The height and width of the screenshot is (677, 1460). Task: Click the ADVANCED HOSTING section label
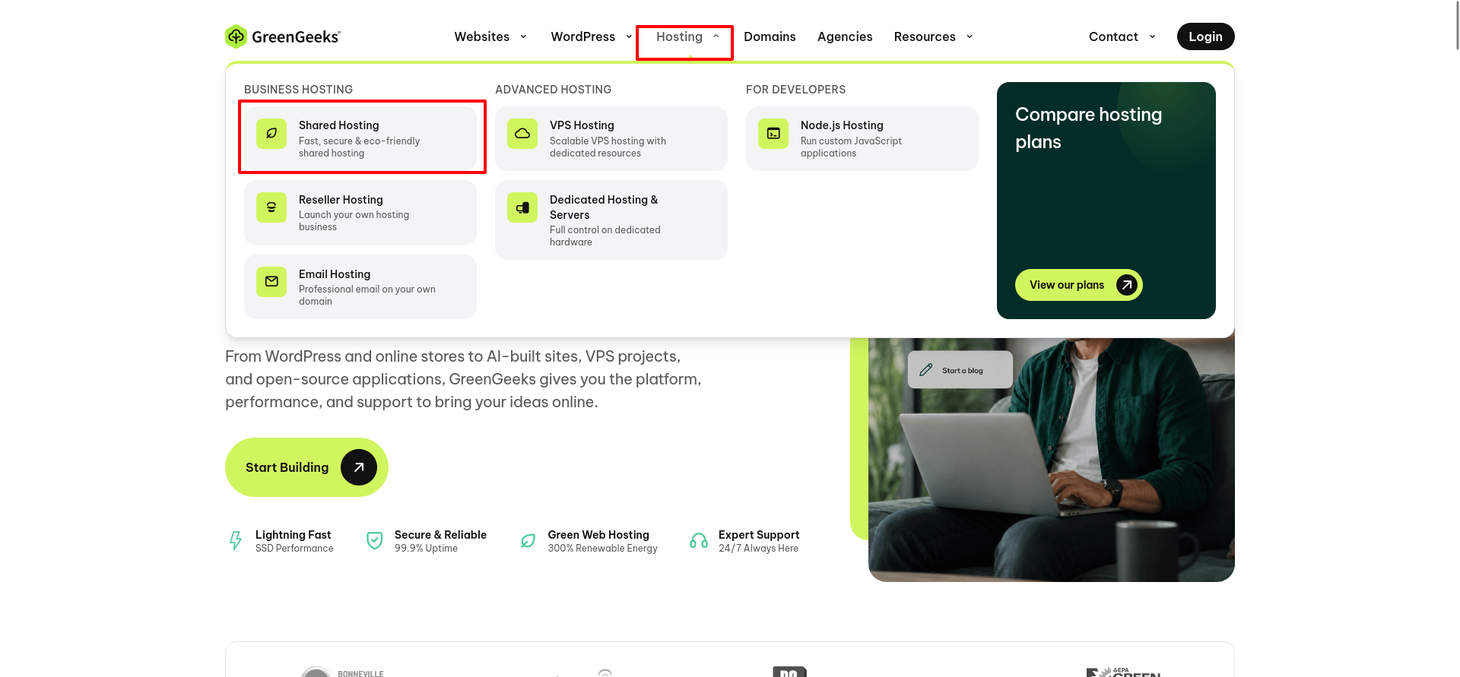pos(554,90)
